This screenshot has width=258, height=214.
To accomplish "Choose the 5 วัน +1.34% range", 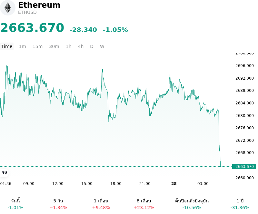I will (x=58, y=204).
